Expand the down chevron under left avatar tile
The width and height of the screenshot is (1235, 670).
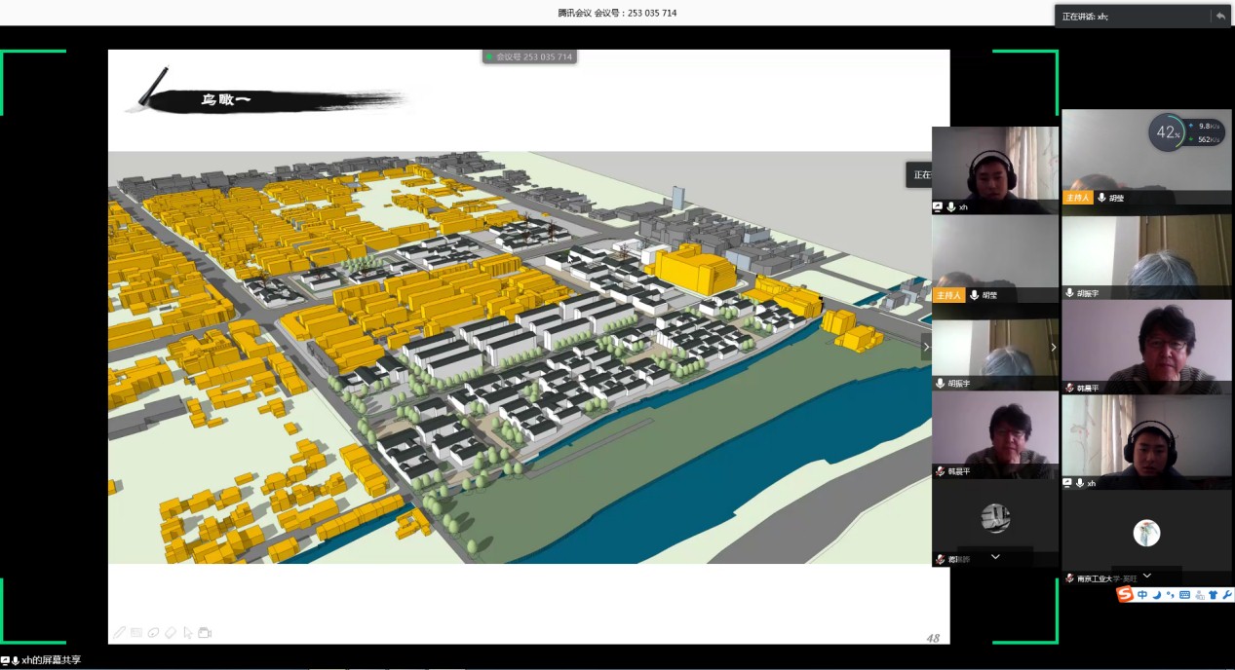point(995,556)
